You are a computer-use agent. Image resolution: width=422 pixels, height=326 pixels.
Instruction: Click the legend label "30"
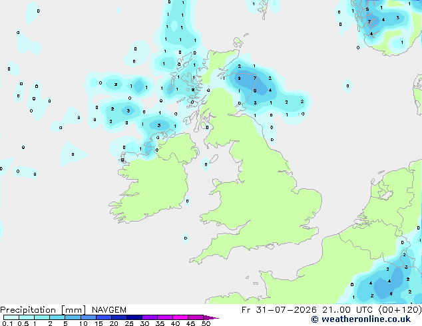[x=144, y=323]
